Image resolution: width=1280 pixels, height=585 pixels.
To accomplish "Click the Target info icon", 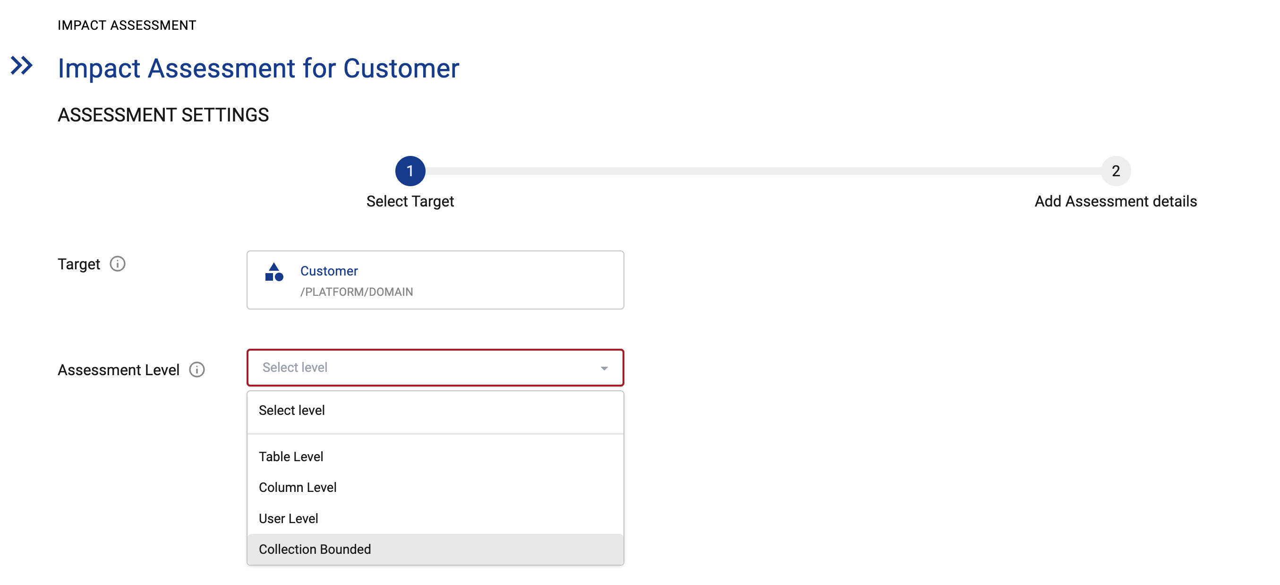I will [117, 264].
